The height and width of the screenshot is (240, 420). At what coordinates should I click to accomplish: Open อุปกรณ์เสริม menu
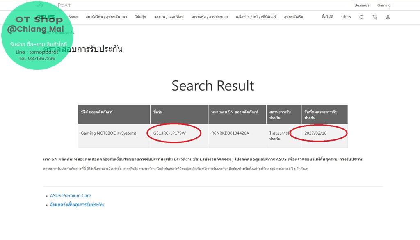(294, 17)
